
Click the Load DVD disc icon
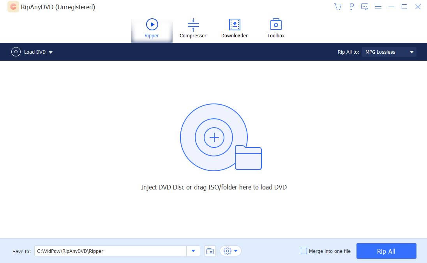(16, 52)
